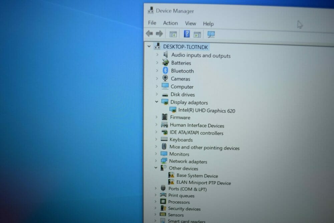The width and height of the screenshot is (334, 223).
Task: Select Intel(R) UHD Graphics 620 device
Action: (207, 110)
